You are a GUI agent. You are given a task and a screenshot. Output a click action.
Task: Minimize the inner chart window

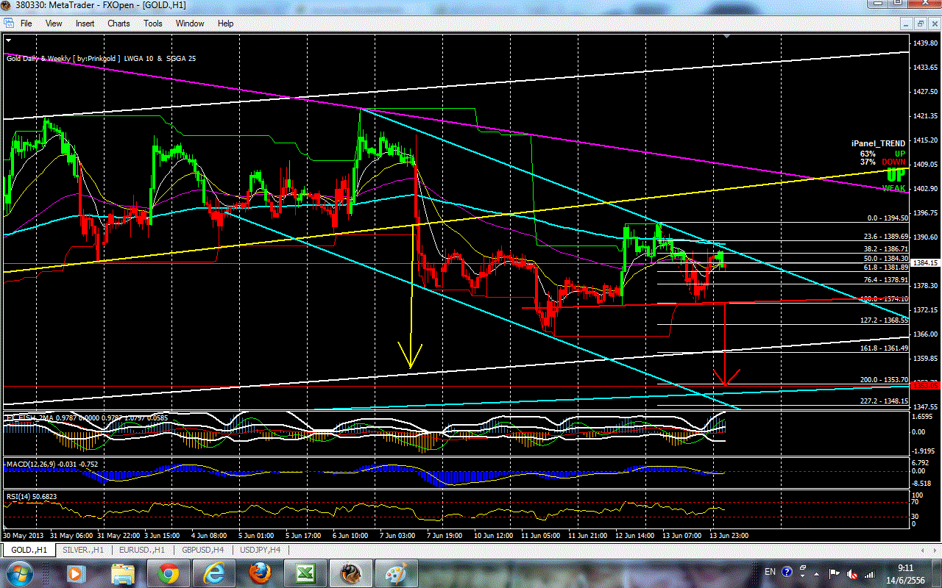point(907,24)
